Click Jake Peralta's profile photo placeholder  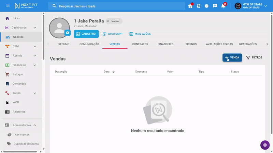[x=59, y=28]
